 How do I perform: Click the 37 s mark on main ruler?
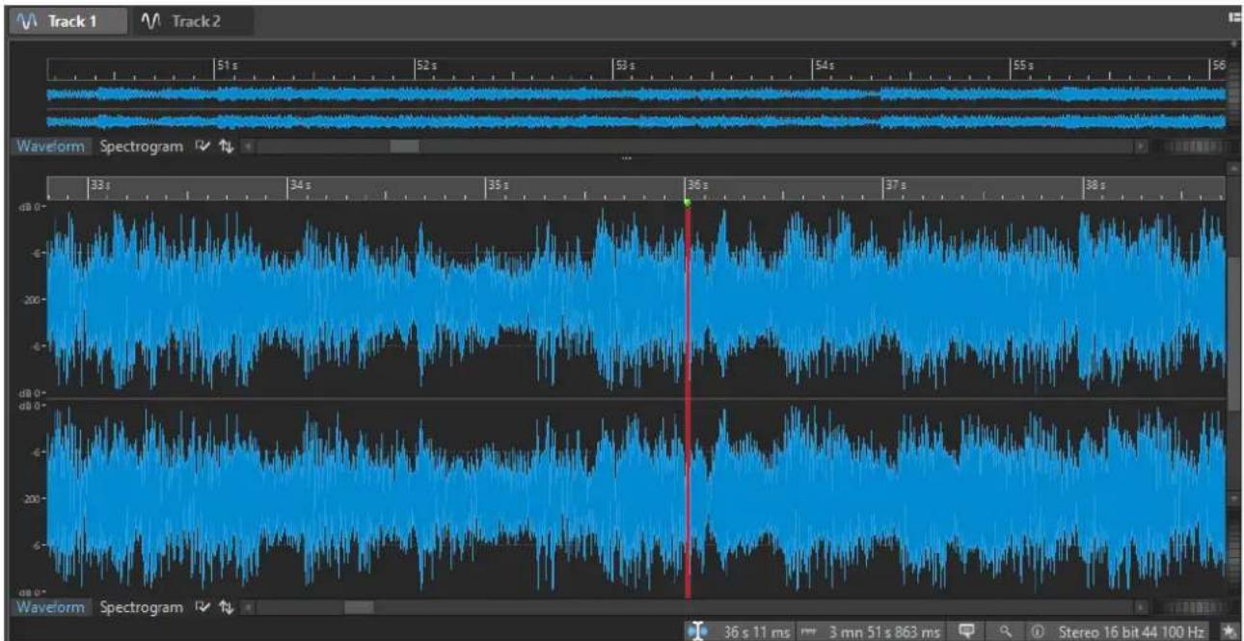click(x=896, y=184)
